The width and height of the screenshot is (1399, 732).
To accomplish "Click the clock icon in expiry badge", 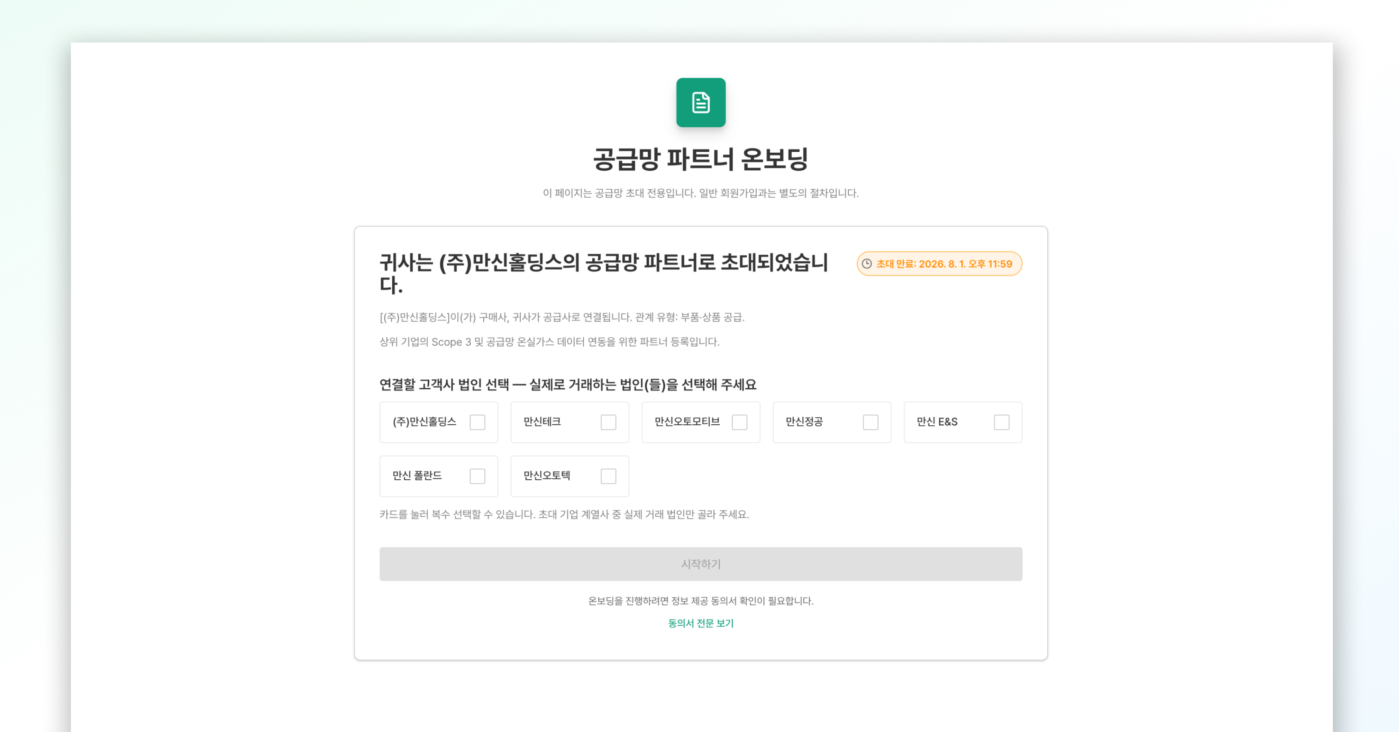I will pos(867,264).
